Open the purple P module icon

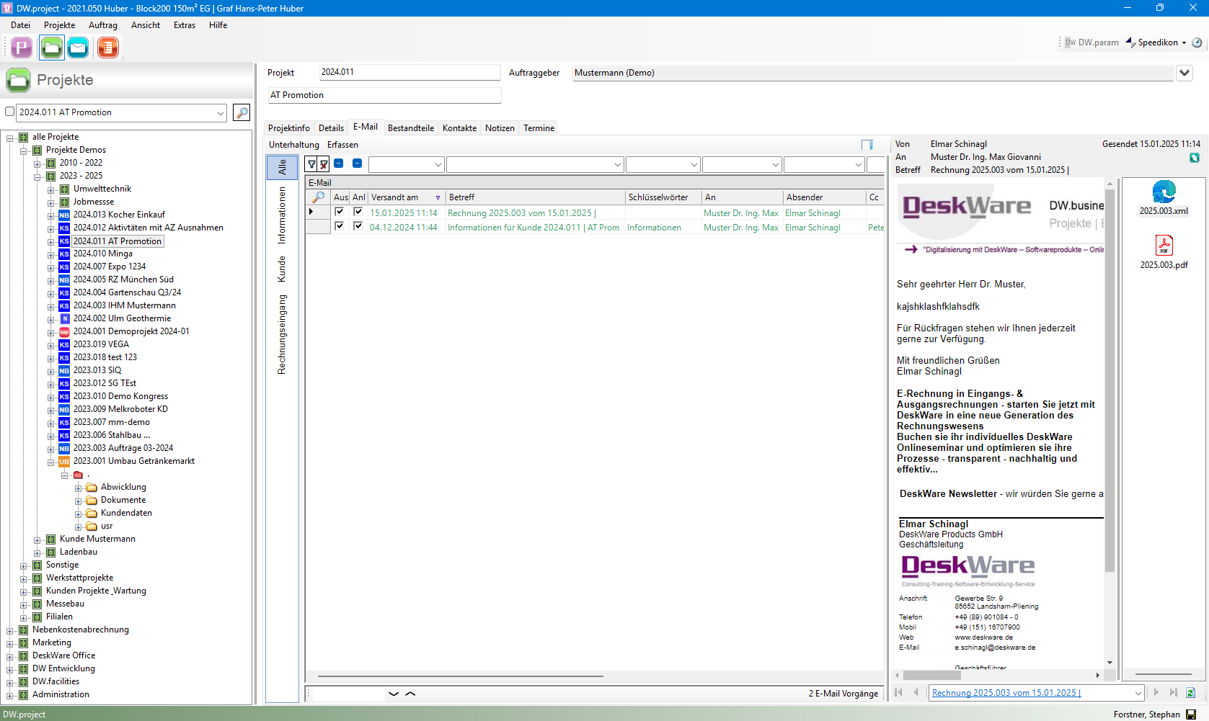pos(22,48)
